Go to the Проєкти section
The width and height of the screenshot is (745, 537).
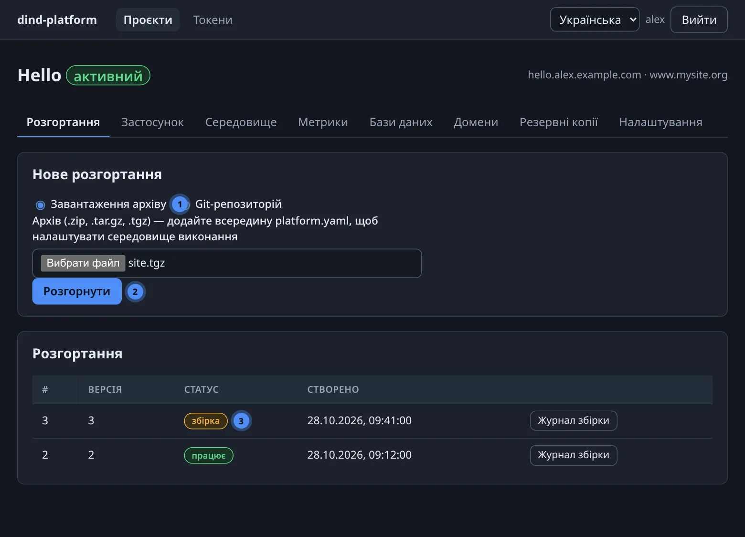coord(148,20)
